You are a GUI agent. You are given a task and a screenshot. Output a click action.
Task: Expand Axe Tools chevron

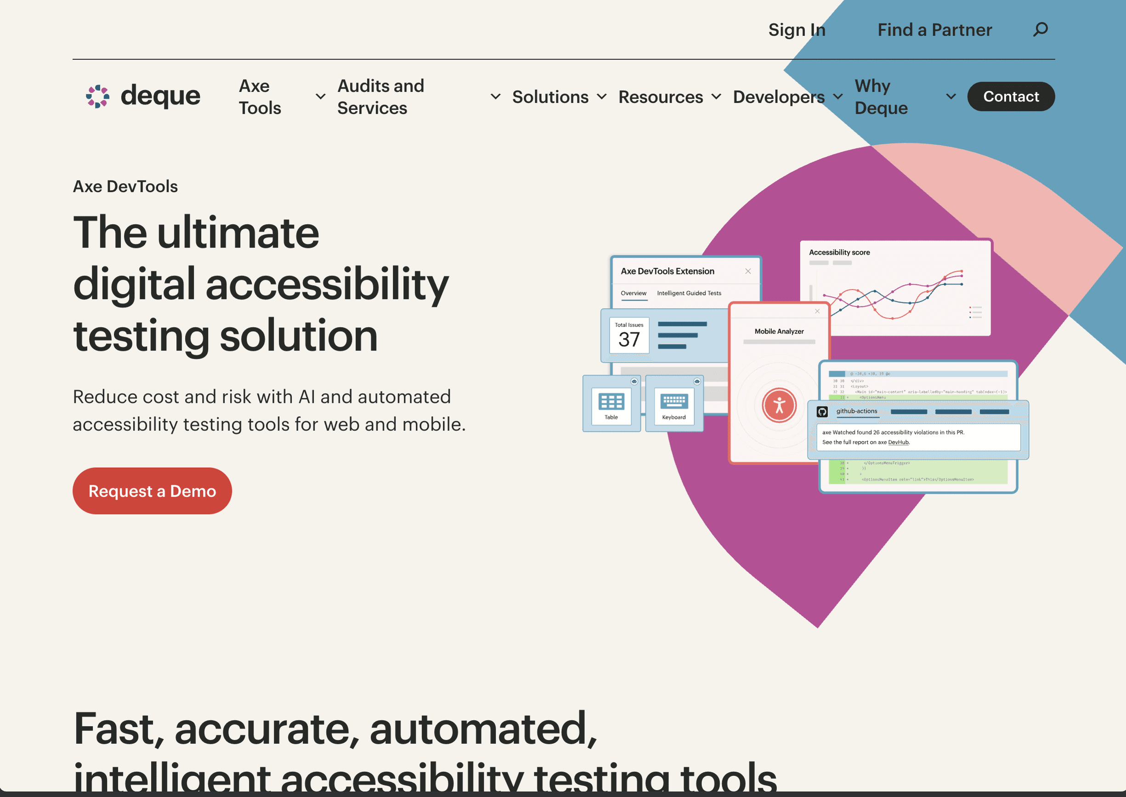click(321, 96)
